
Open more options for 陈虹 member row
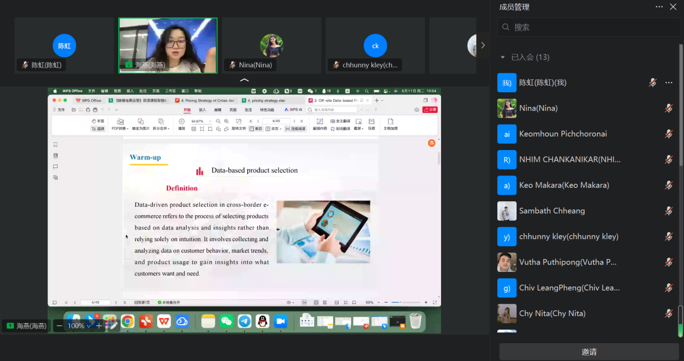669,83
